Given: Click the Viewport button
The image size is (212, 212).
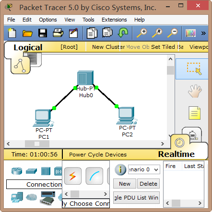Looking at the screenshot, I should [x=199, y=47].
